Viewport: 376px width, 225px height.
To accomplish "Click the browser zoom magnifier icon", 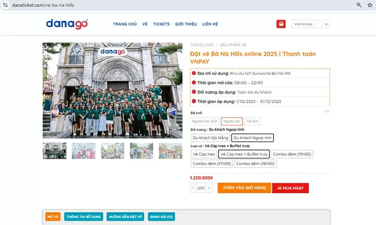I will pos(359,5).
